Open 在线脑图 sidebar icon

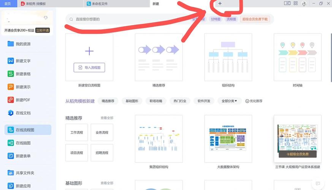(x=11, y=143)
